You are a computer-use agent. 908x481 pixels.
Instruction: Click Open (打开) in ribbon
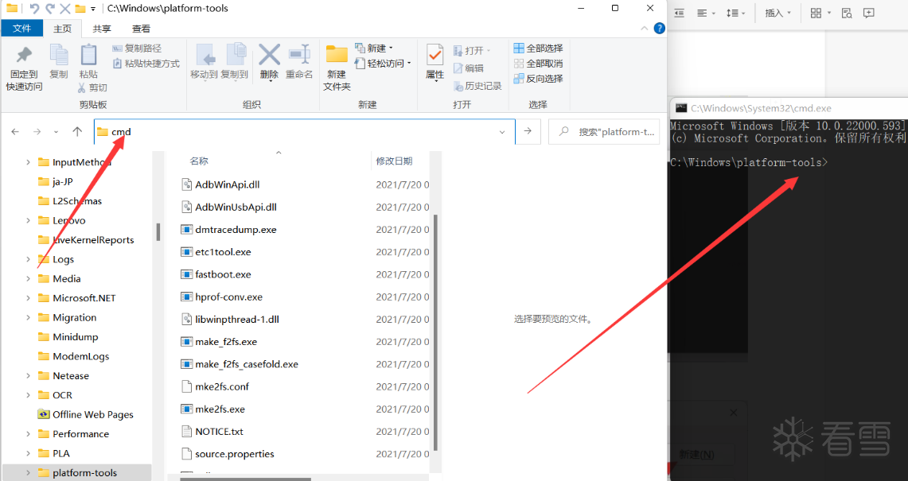click(472, 50)
